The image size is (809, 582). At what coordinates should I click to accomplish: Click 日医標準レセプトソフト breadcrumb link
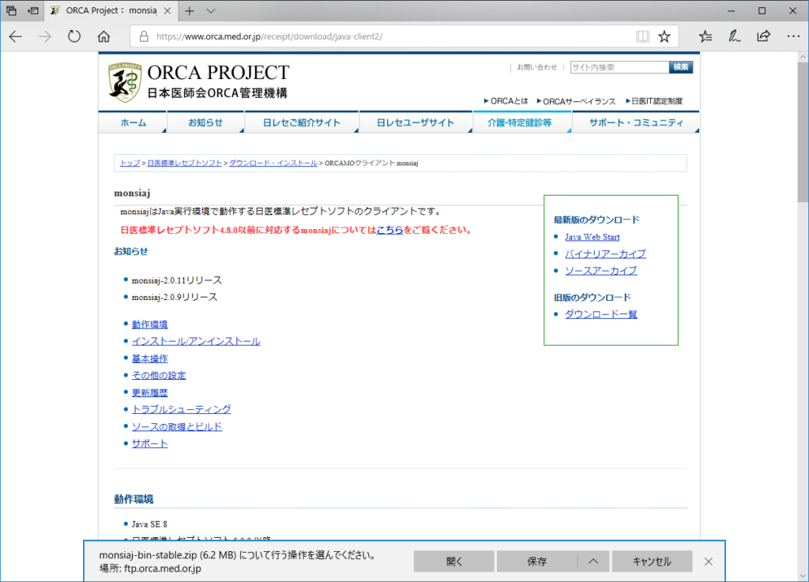tap(184, 163)
